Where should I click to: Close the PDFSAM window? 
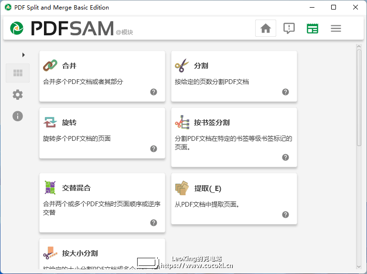pos(356,7)
